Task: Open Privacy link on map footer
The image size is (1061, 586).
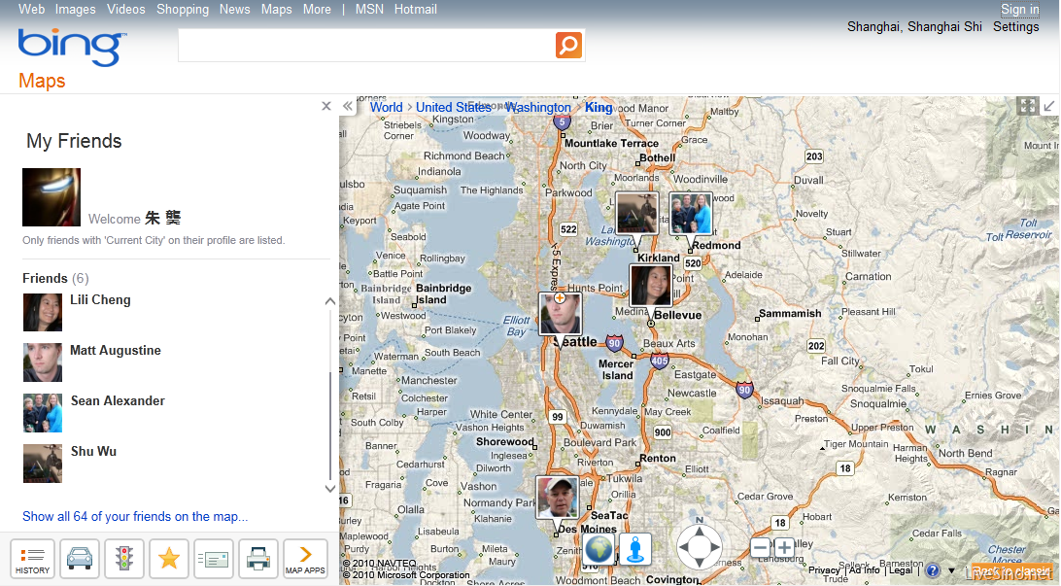Action: click(824, 570)
